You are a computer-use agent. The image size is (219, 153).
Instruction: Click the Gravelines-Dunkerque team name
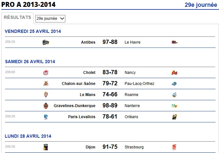74,106
